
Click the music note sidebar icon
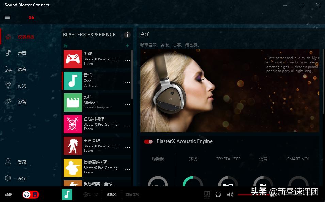8,53
